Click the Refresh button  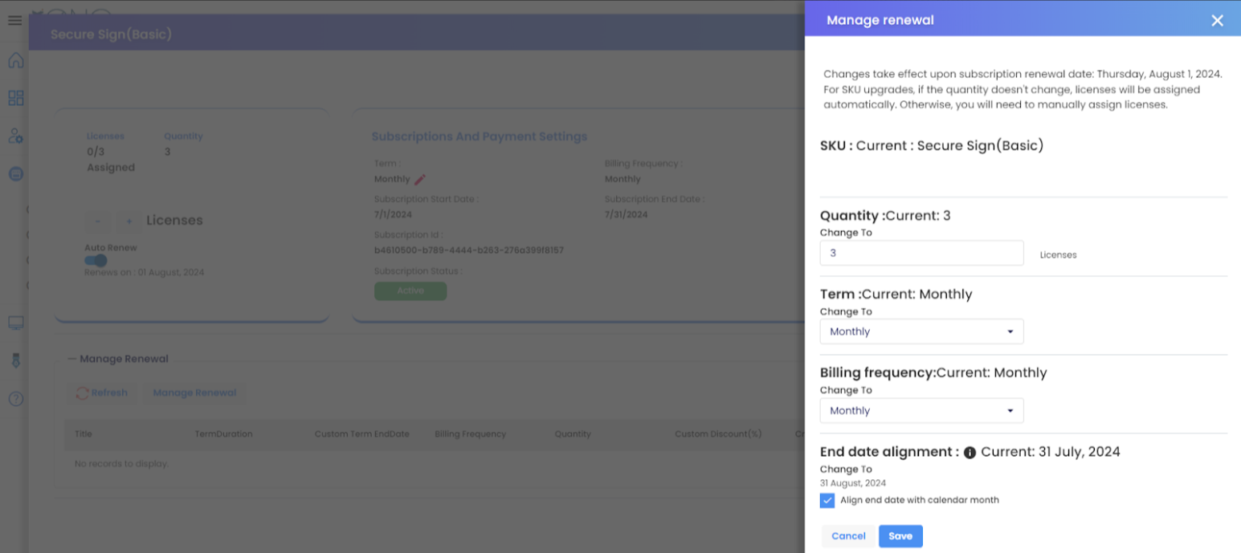tap(102, 392)
